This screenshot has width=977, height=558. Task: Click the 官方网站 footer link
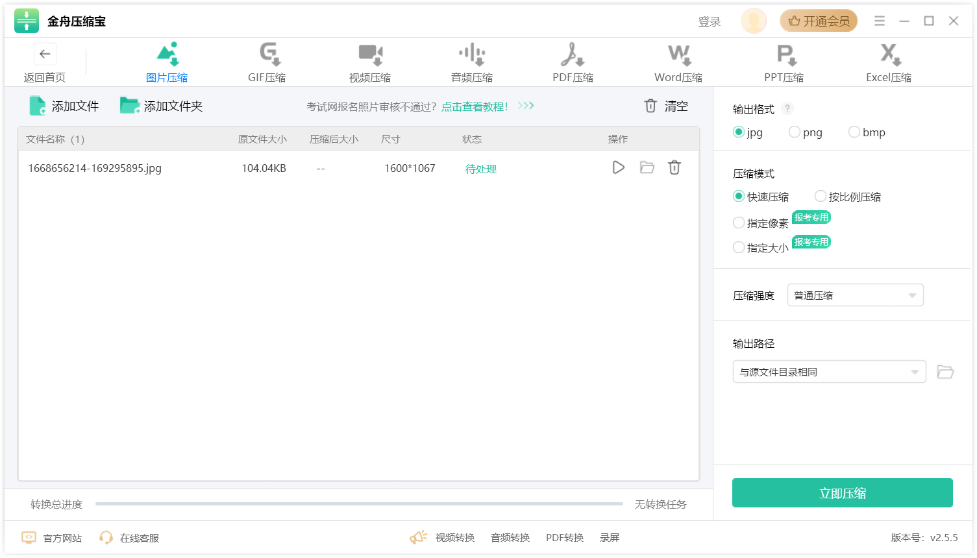[62, 538]
